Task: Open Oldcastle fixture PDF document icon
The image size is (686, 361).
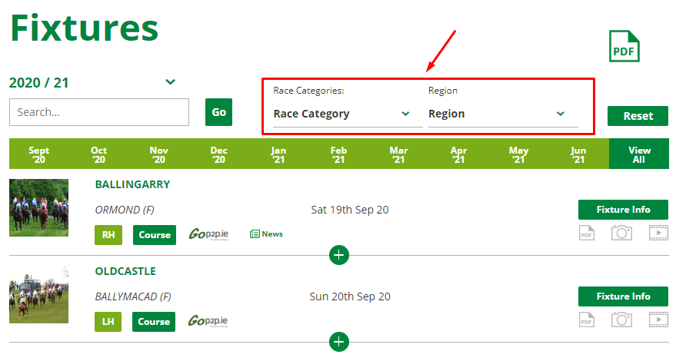Action: pos(586,320)
